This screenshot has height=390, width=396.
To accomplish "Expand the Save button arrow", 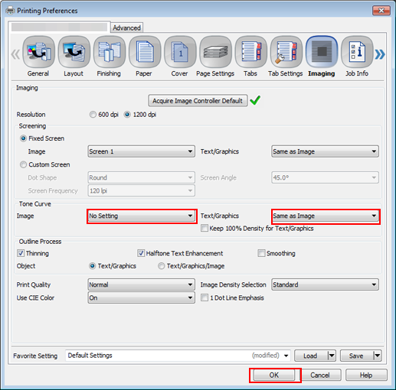I will click(x=378, y=356).
